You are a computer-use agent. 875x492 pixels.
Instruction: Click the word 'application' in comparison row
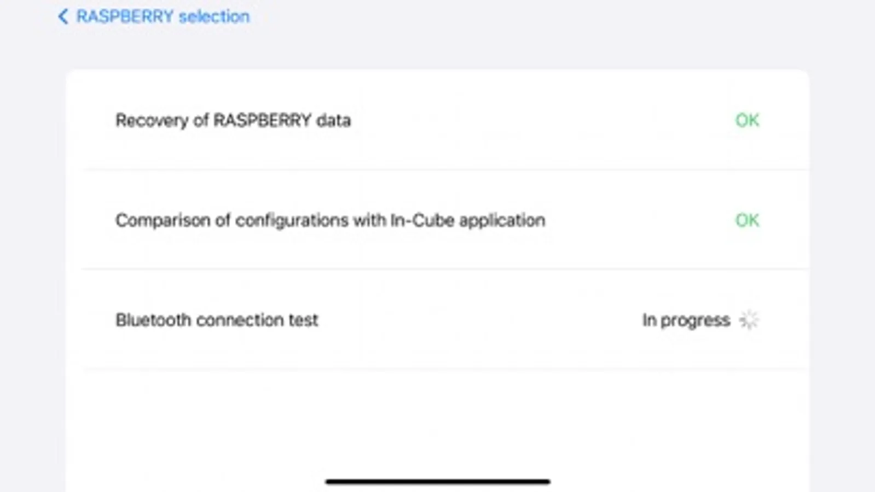click(x=502, y=220)
